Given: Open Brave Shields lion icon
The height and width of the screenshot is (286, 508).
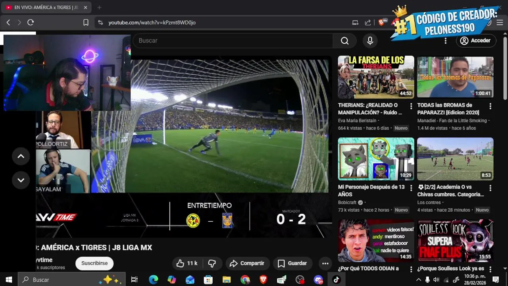Looking at the screenshot, I should point(381,23).
